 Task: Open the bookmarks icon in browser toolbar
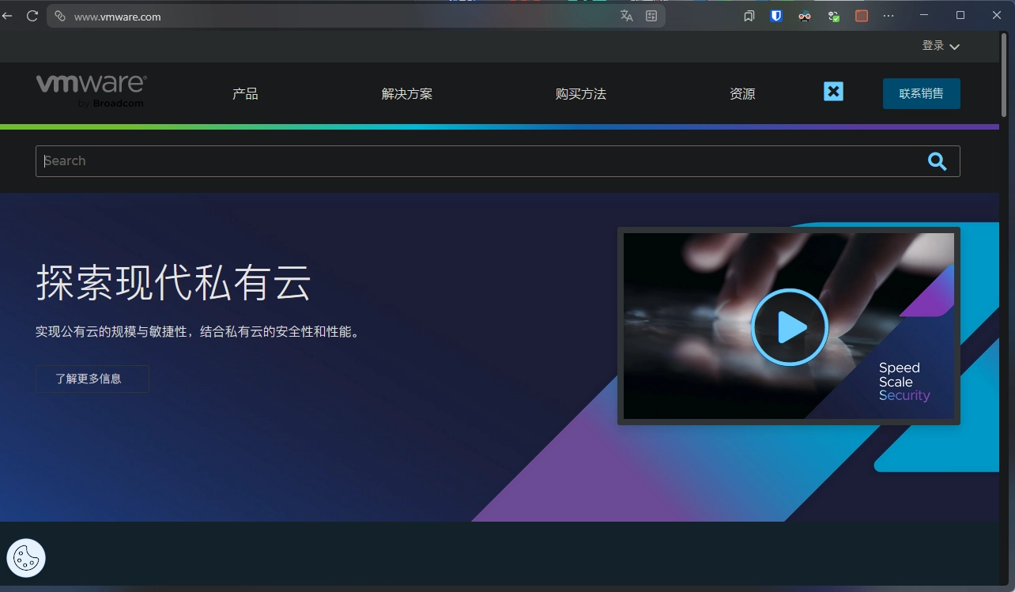749,16
